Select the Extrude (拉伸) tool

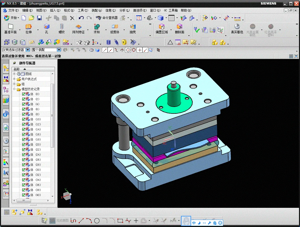(29, 29)
